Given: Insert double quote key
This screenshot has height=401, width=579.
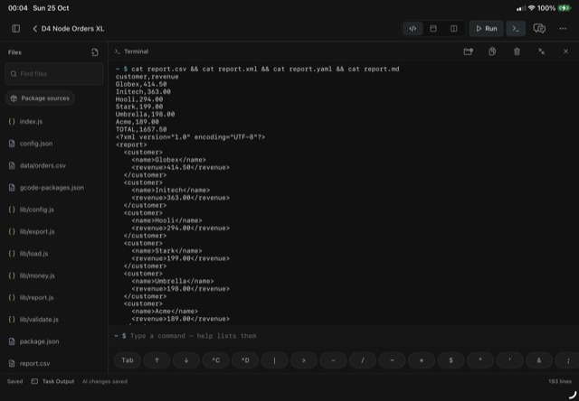Looking at the screenshot, I should tap(480, 360).
